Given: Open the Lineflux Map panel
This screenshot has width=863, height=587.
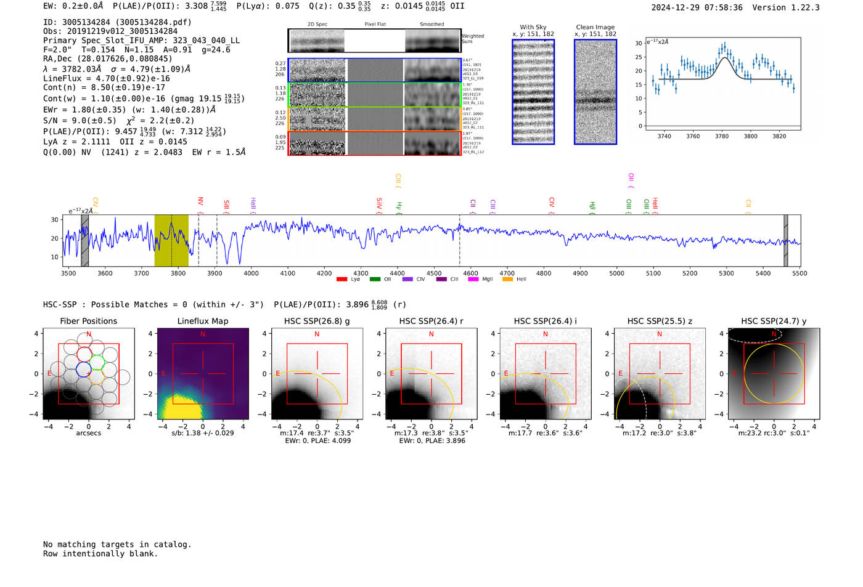Looking at the screenshot, I should tap(203, 374).
